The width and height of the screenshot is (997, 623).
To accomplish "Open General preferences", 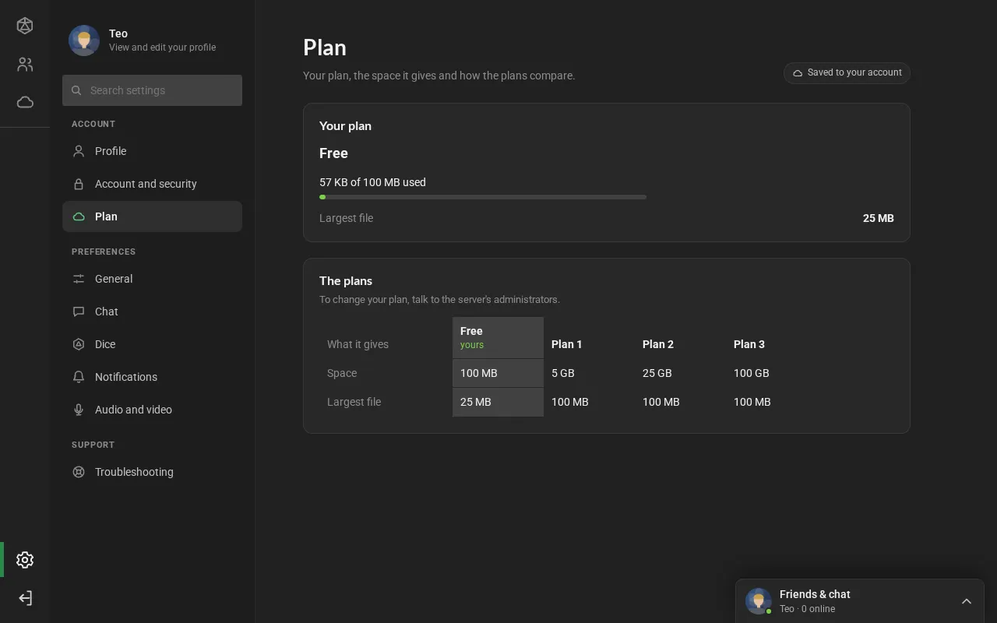I will coord(152,279).
